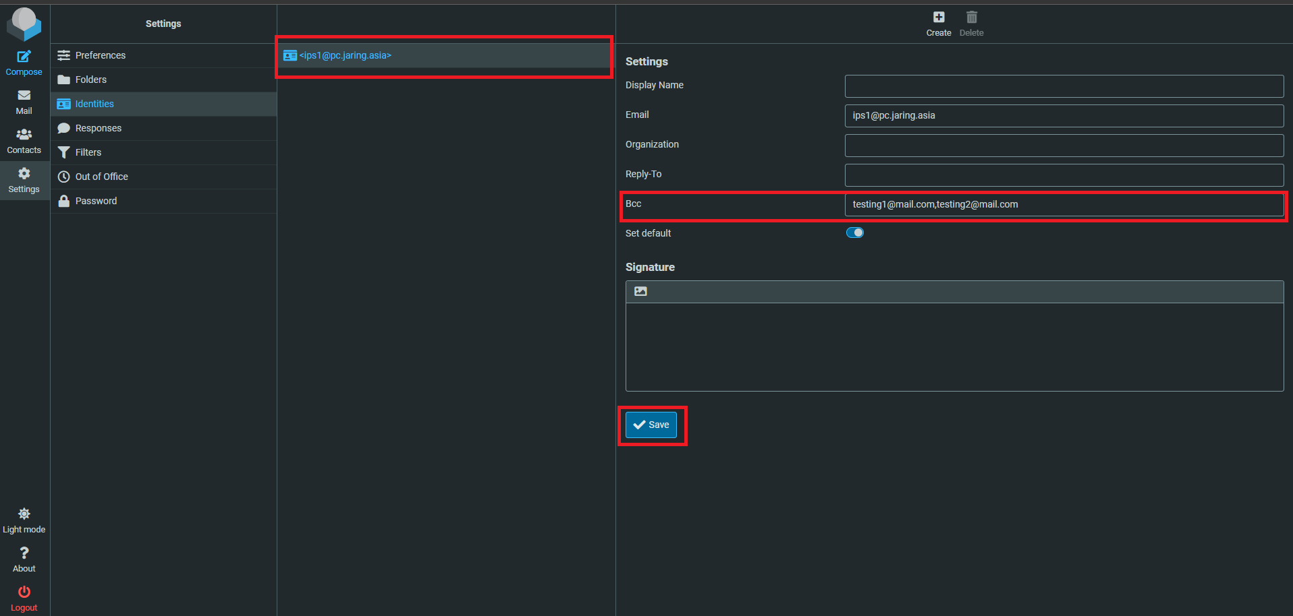Screen dimensions: 1293x616
Task: Select the ips1@pc.jaring.asia identity
Action: click(345, 55)
